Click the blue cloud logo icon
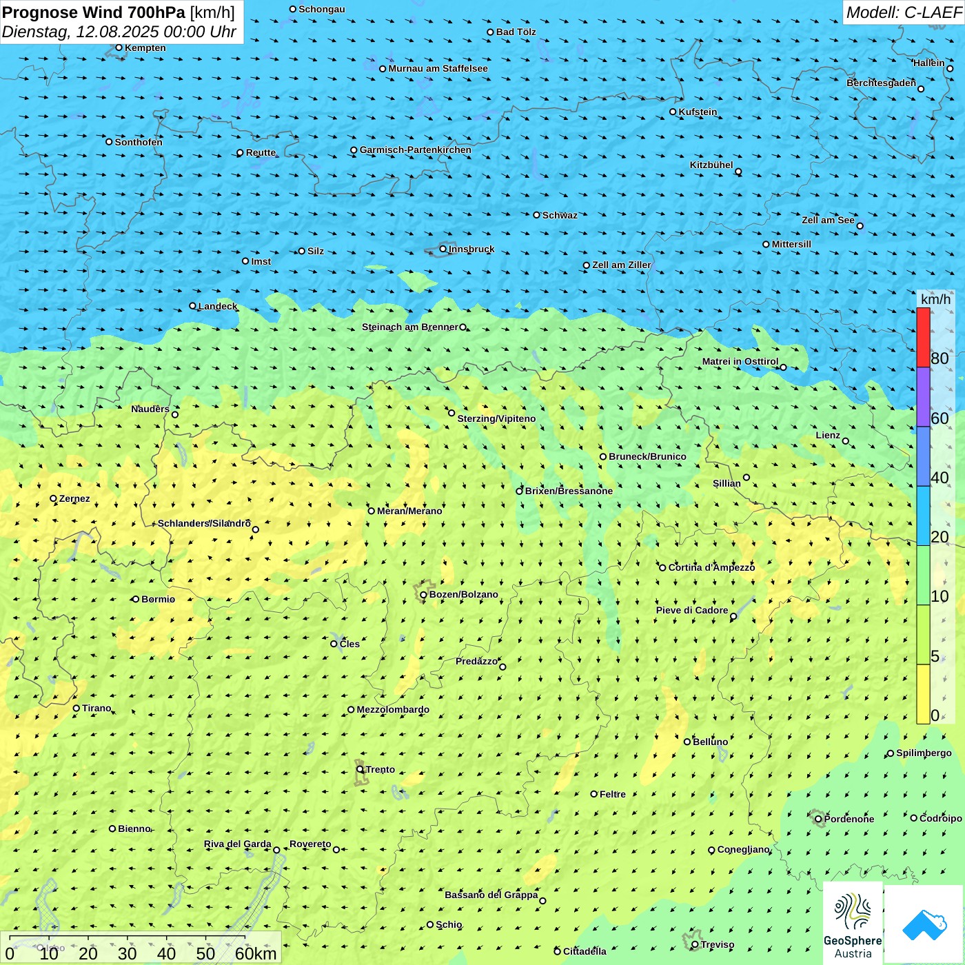 coord(924,924)
